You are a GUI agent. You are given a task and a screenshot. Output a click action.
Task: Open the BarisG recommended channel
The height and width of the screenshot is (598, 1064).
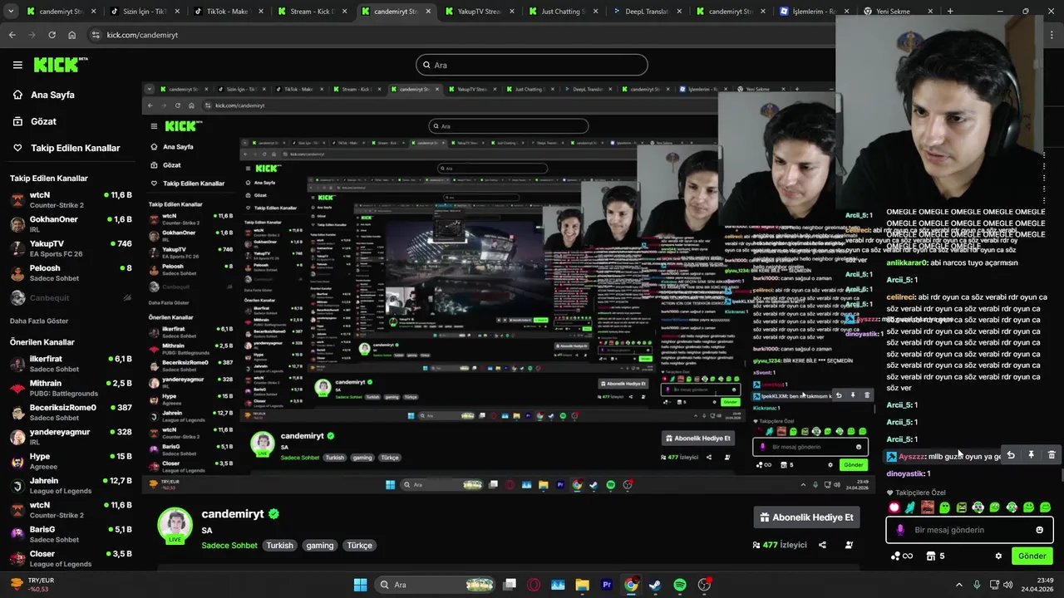(x=71, y=534)
